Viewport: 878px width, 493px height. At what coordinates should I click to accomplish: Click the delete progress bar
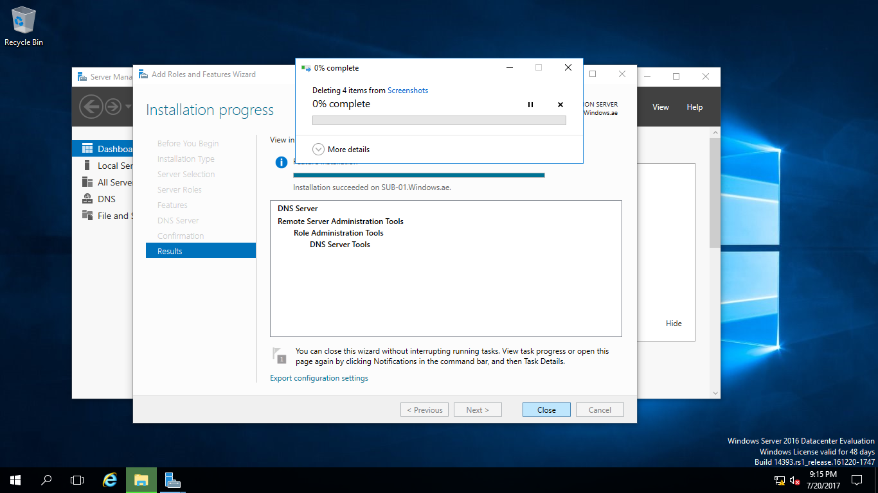[x=439, y=120]
